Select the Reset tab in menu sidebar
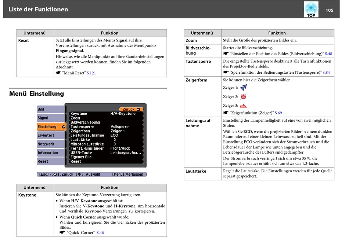This screenshot has height=242, width=349. (x=51, y=161)
